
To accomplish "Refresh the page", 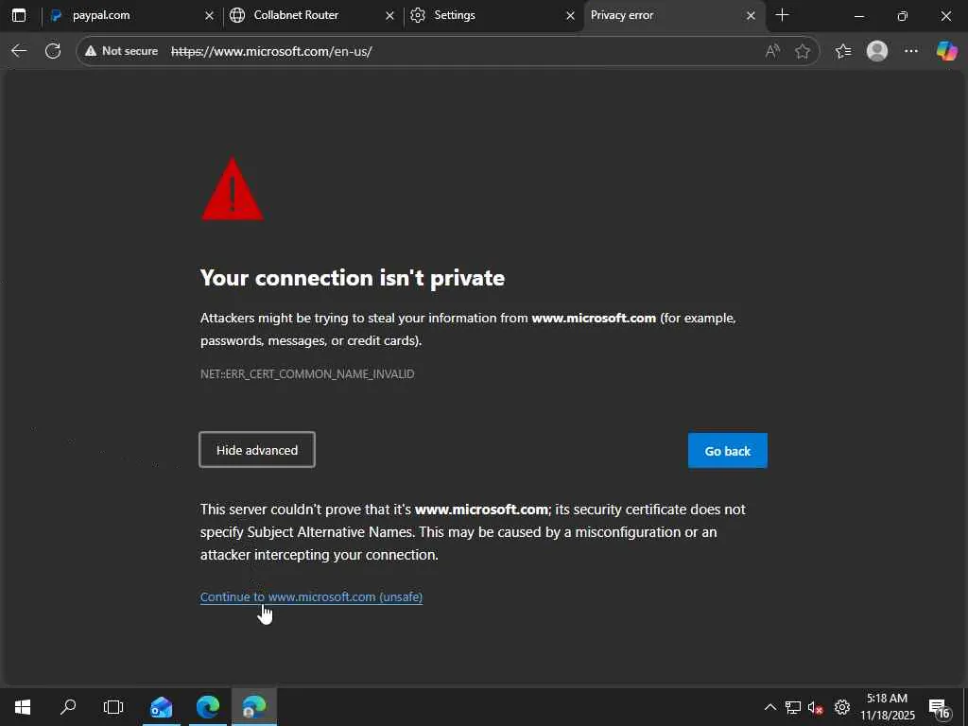I will tap(53, 51).
